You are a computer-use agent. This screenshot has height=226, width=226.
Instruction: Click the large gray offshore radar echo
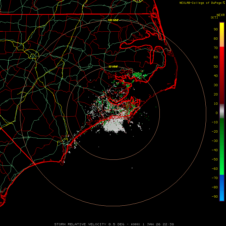coord(114,125)
